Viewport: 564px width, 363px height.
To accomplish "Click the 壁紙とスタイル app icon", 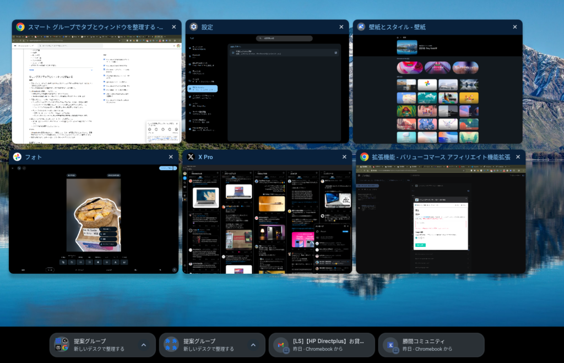I will click(361, 27).
